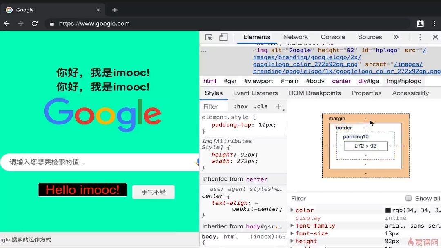441x248 pixels.
Task: Open a new browser tab
Action: [115, 10]
